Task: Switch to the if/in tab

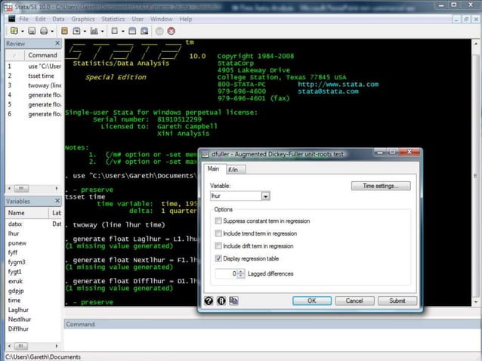Action: pos(232,169)
